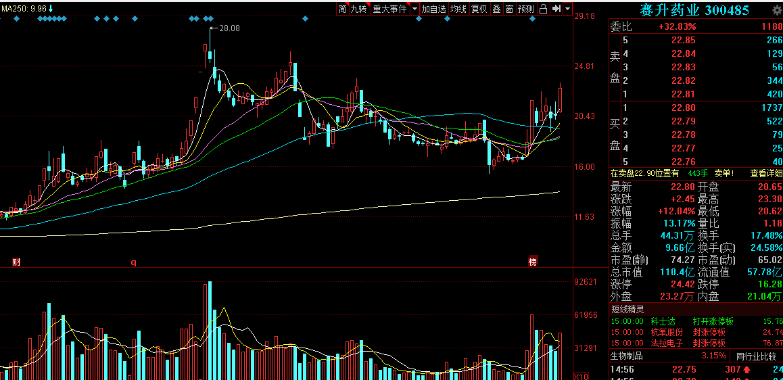The height and width of the screenshot is (380, 783).
Task: Click the 涨停 price 24.42
Action: (683, 284)
